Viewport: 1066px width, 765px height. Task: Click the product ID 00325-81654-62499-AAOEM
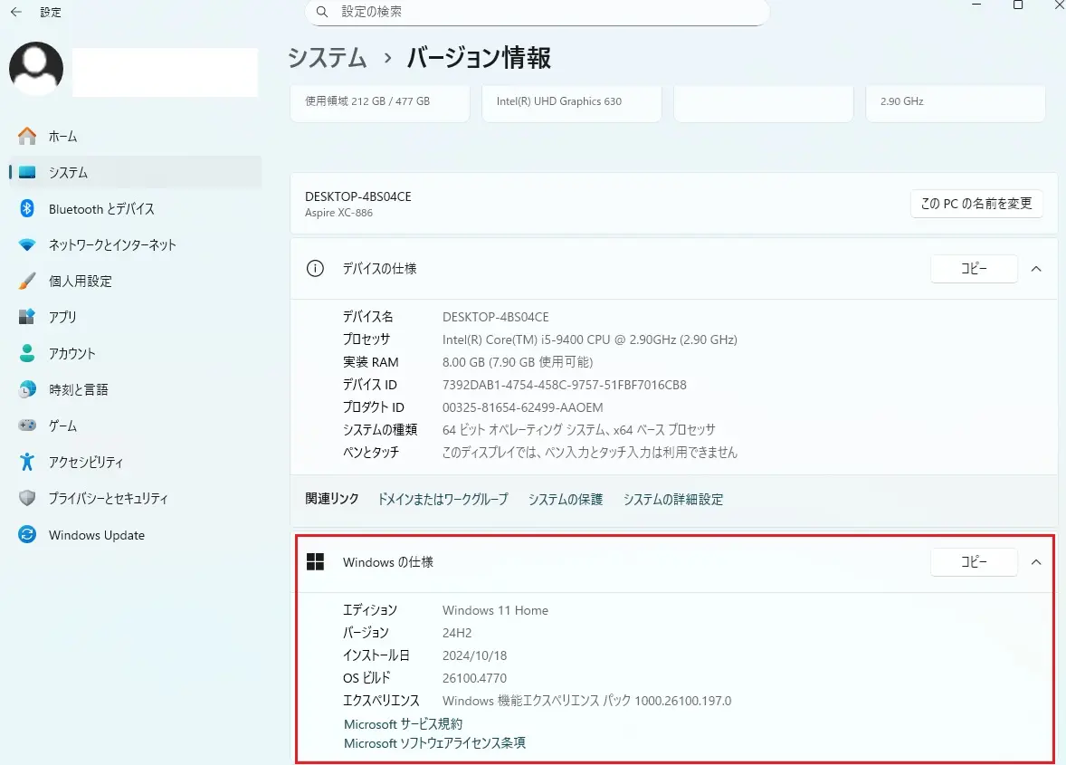click(x=523, y=407)
